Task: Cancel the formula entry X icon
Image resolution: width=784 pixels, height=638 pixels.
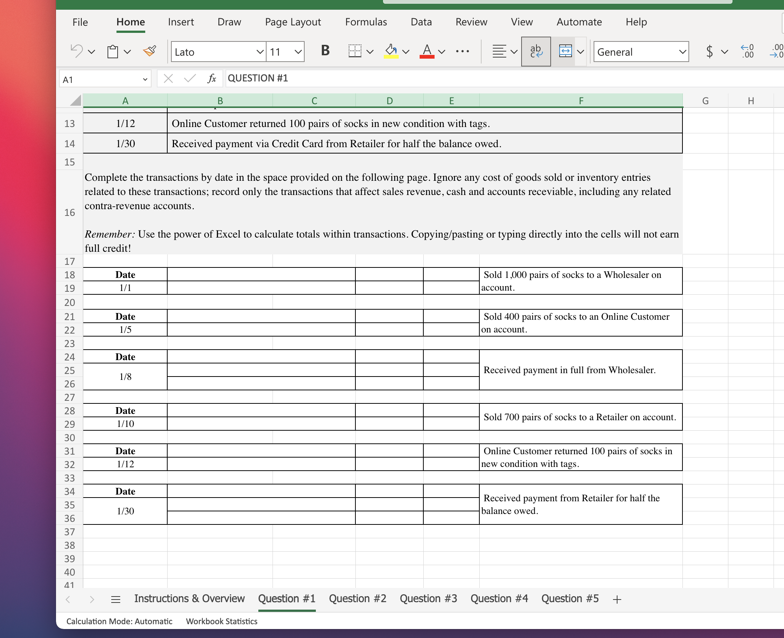Action: [x=168, y=78]
